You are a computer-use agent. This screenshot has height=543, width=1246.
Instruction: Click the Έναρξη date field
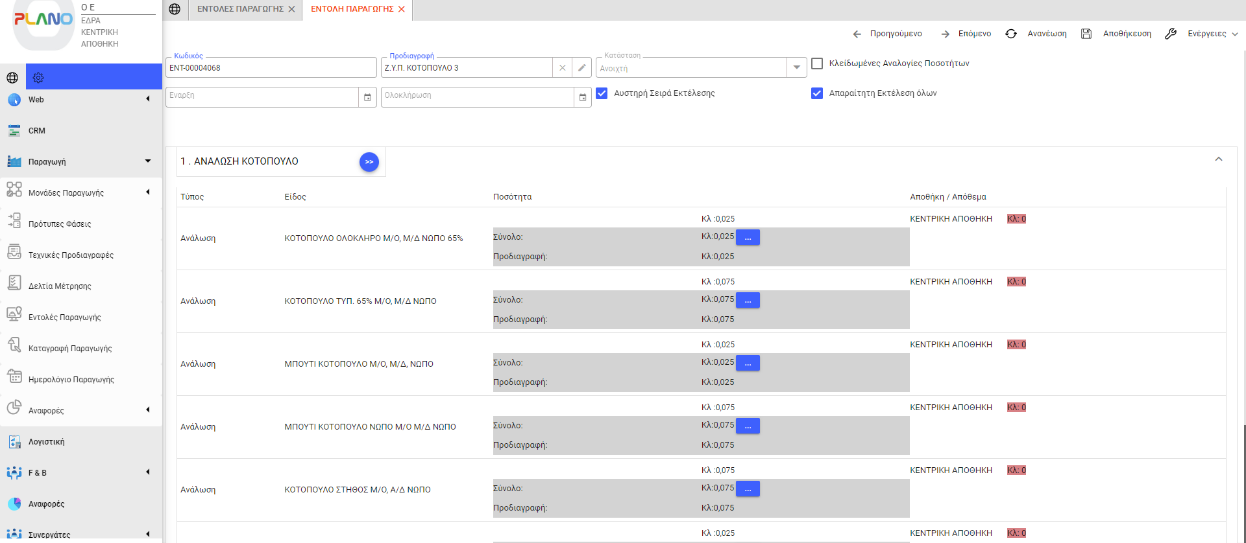(x=262, y=97)
